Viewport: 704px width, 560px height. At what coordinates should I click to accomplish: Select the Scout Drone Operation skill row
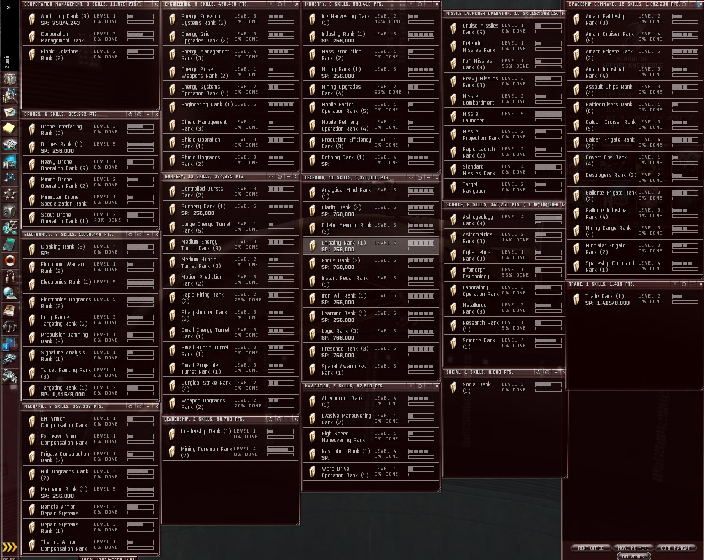90,218
